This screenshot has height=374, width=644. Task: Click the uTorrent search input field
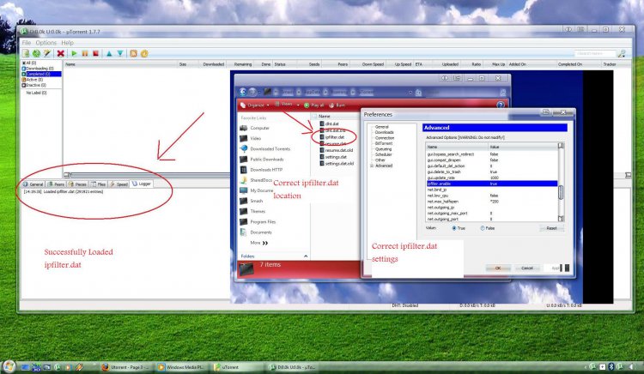[x=595, y=53]
